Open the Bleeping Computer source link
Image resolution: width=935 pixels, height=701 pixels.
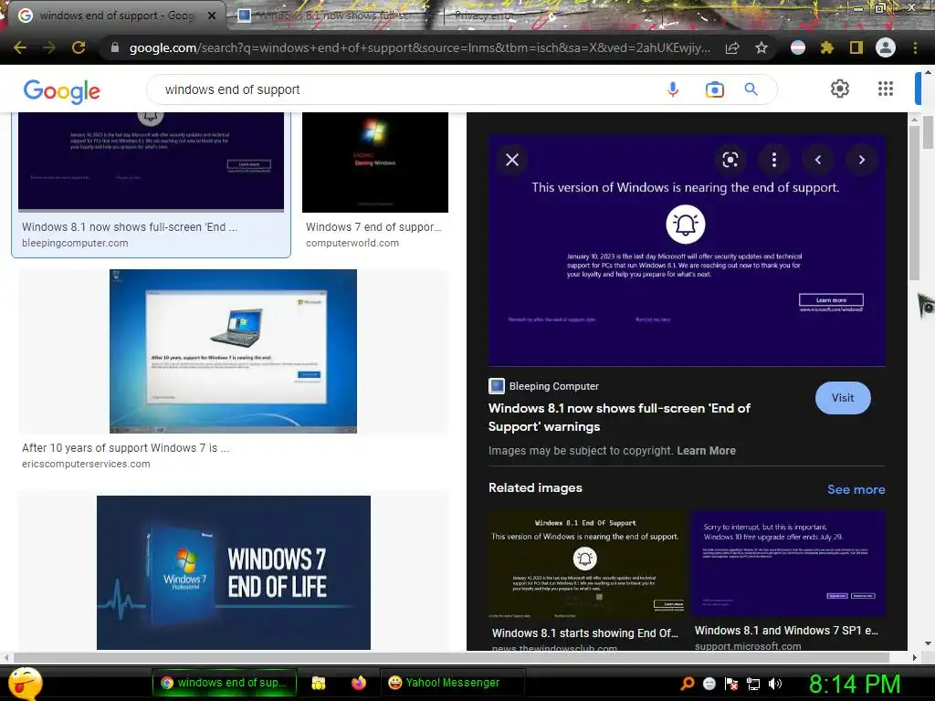click(544, 386)
